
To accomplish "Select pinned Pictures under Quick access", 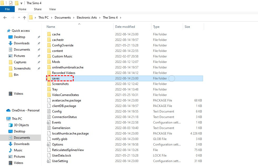I will [19, 56].
